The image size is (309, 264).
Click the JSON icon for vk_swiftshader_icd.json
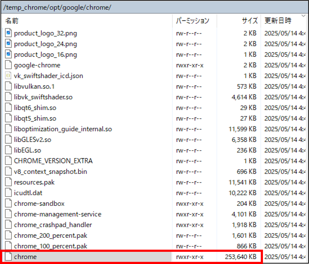pos(8,76)
